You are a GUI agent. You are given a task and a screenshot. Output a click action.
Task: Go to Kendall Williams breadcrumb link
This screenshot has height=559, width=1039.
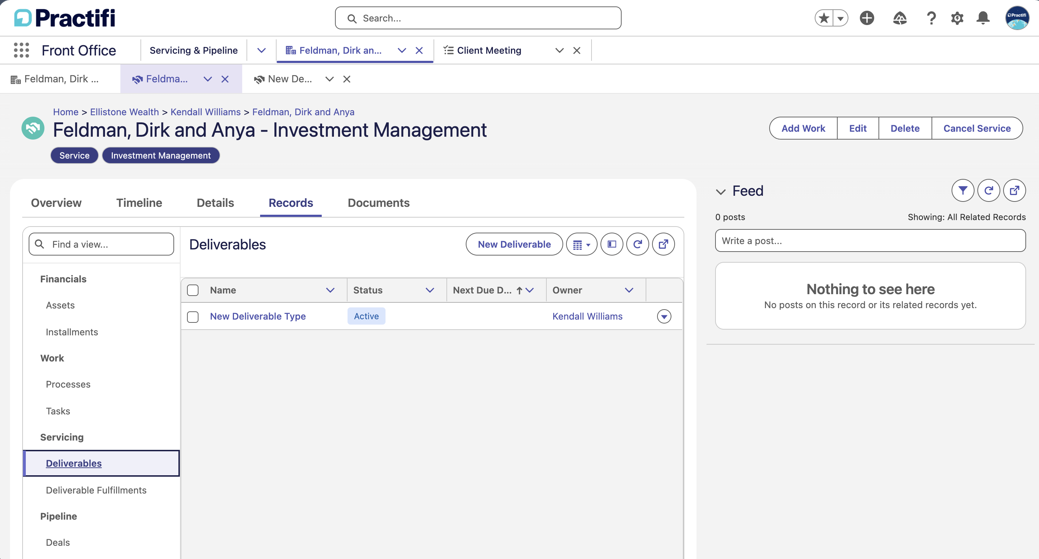pyautogui.click(x=206, y=112)
